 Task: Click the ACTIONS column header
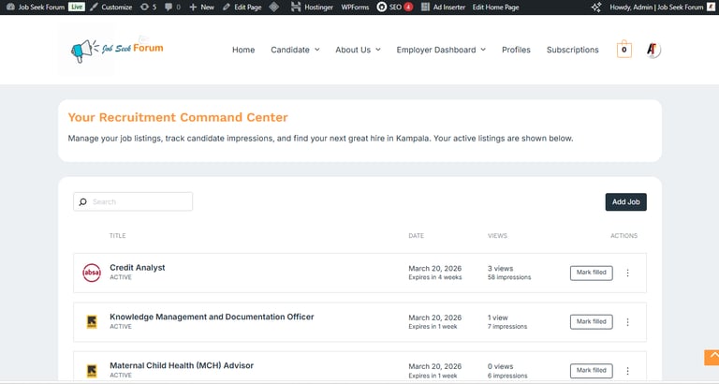pyautogui.click(x=624, y=236)
